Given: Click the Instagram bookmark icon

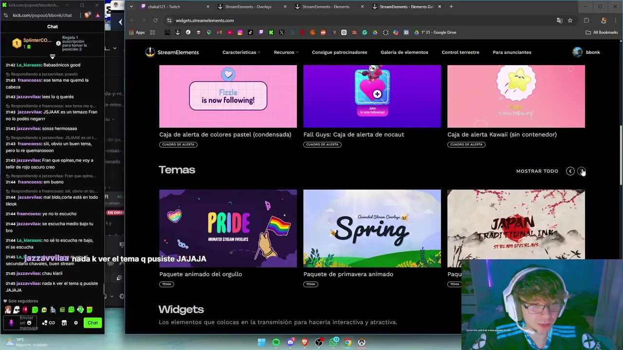Looking at the screenshot, I should point(240,33).
